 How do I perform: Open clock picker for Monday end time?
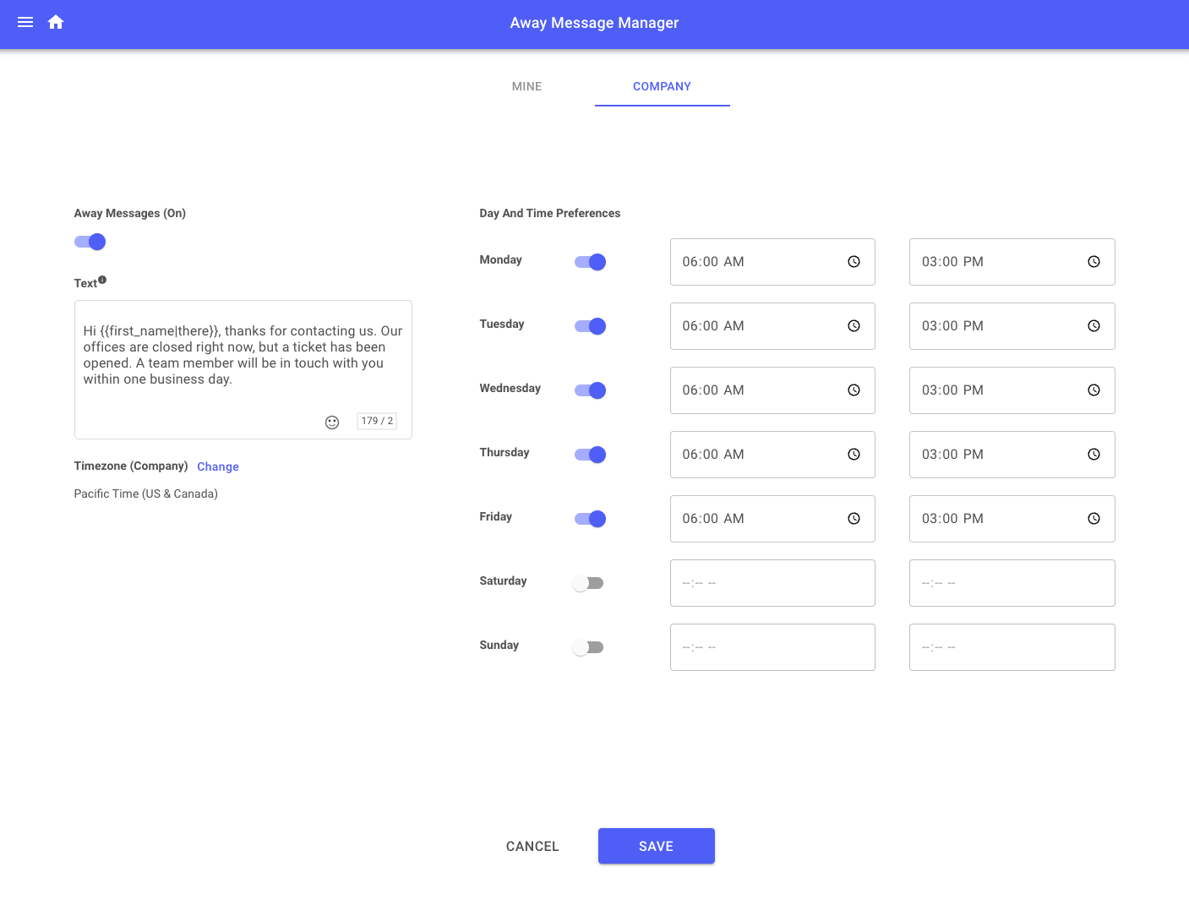pos(1094,262)
